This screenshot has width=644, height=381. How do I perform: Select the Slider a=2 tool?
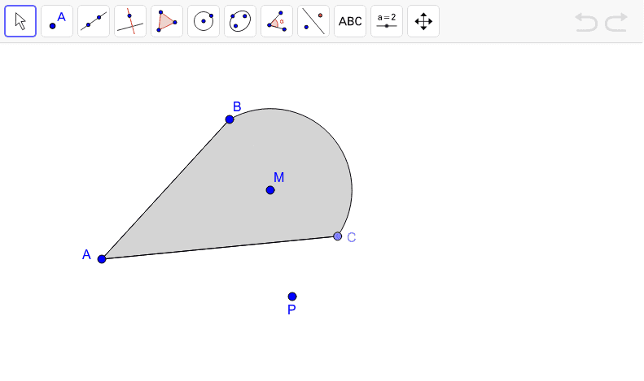pyautogui.click(x=387, y=21)
